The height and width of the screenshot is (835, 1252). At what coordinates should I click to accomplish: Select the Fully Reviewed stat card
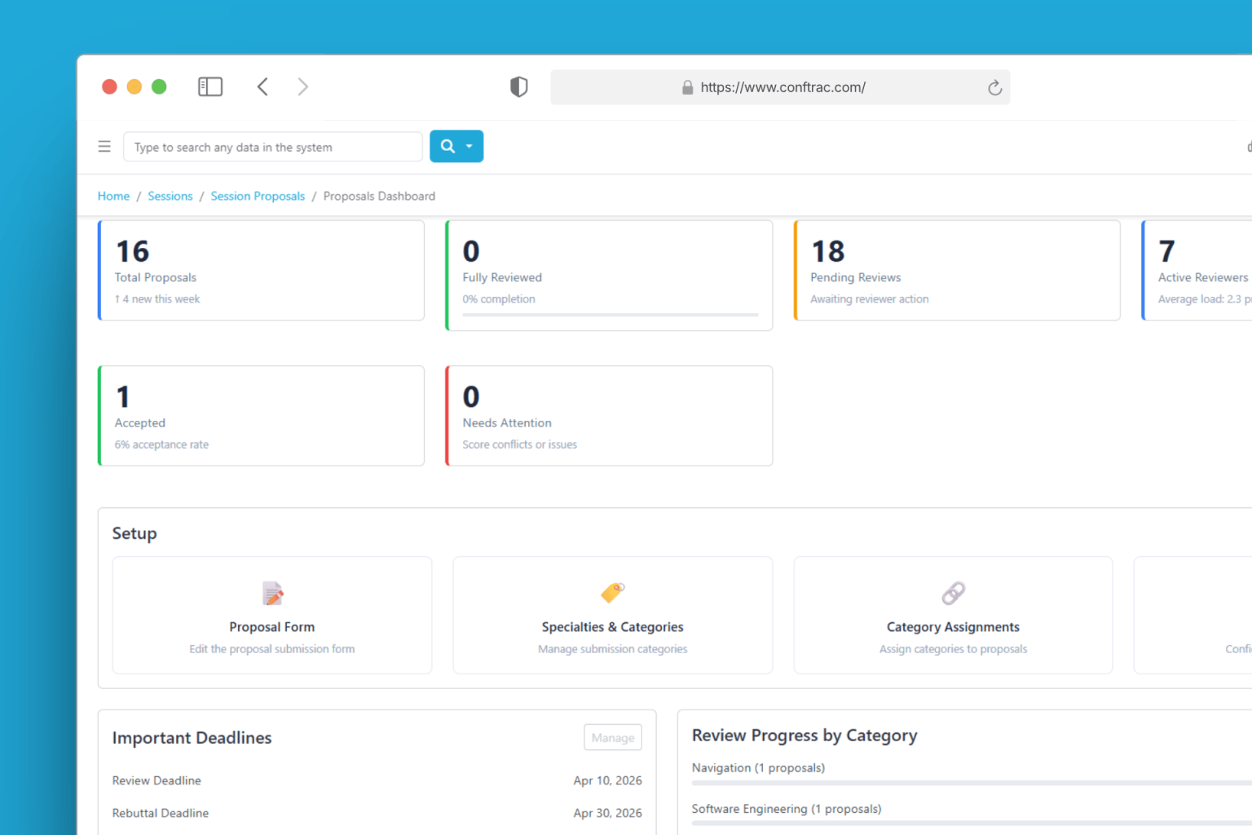point(609,276)
